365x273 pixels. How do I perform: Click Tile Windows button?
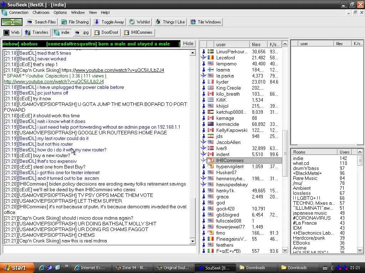[x=206, y=22]
